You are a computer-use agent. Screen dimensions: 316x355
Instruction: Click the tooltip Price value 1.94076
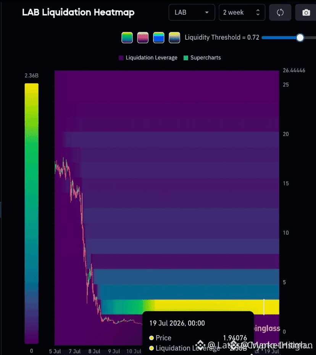[x=235, y=338]
